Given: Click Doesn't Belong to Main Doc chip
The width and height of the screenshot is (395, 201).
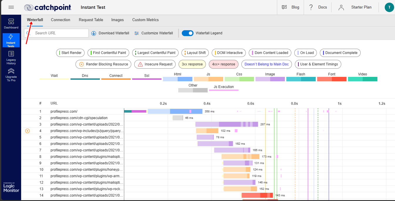Looking at the screenshot, I should (267, 64).
